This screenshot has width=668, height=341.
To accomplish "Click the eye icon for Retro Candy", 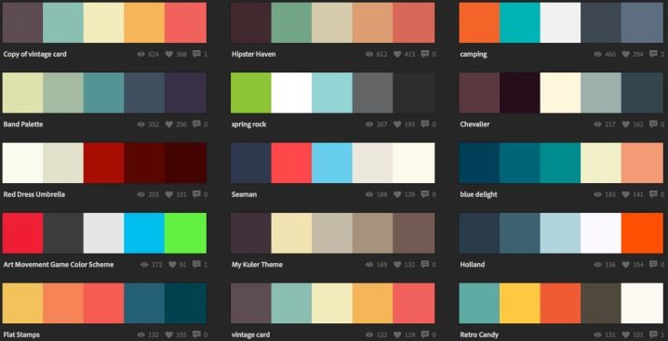I will point(597,334).
